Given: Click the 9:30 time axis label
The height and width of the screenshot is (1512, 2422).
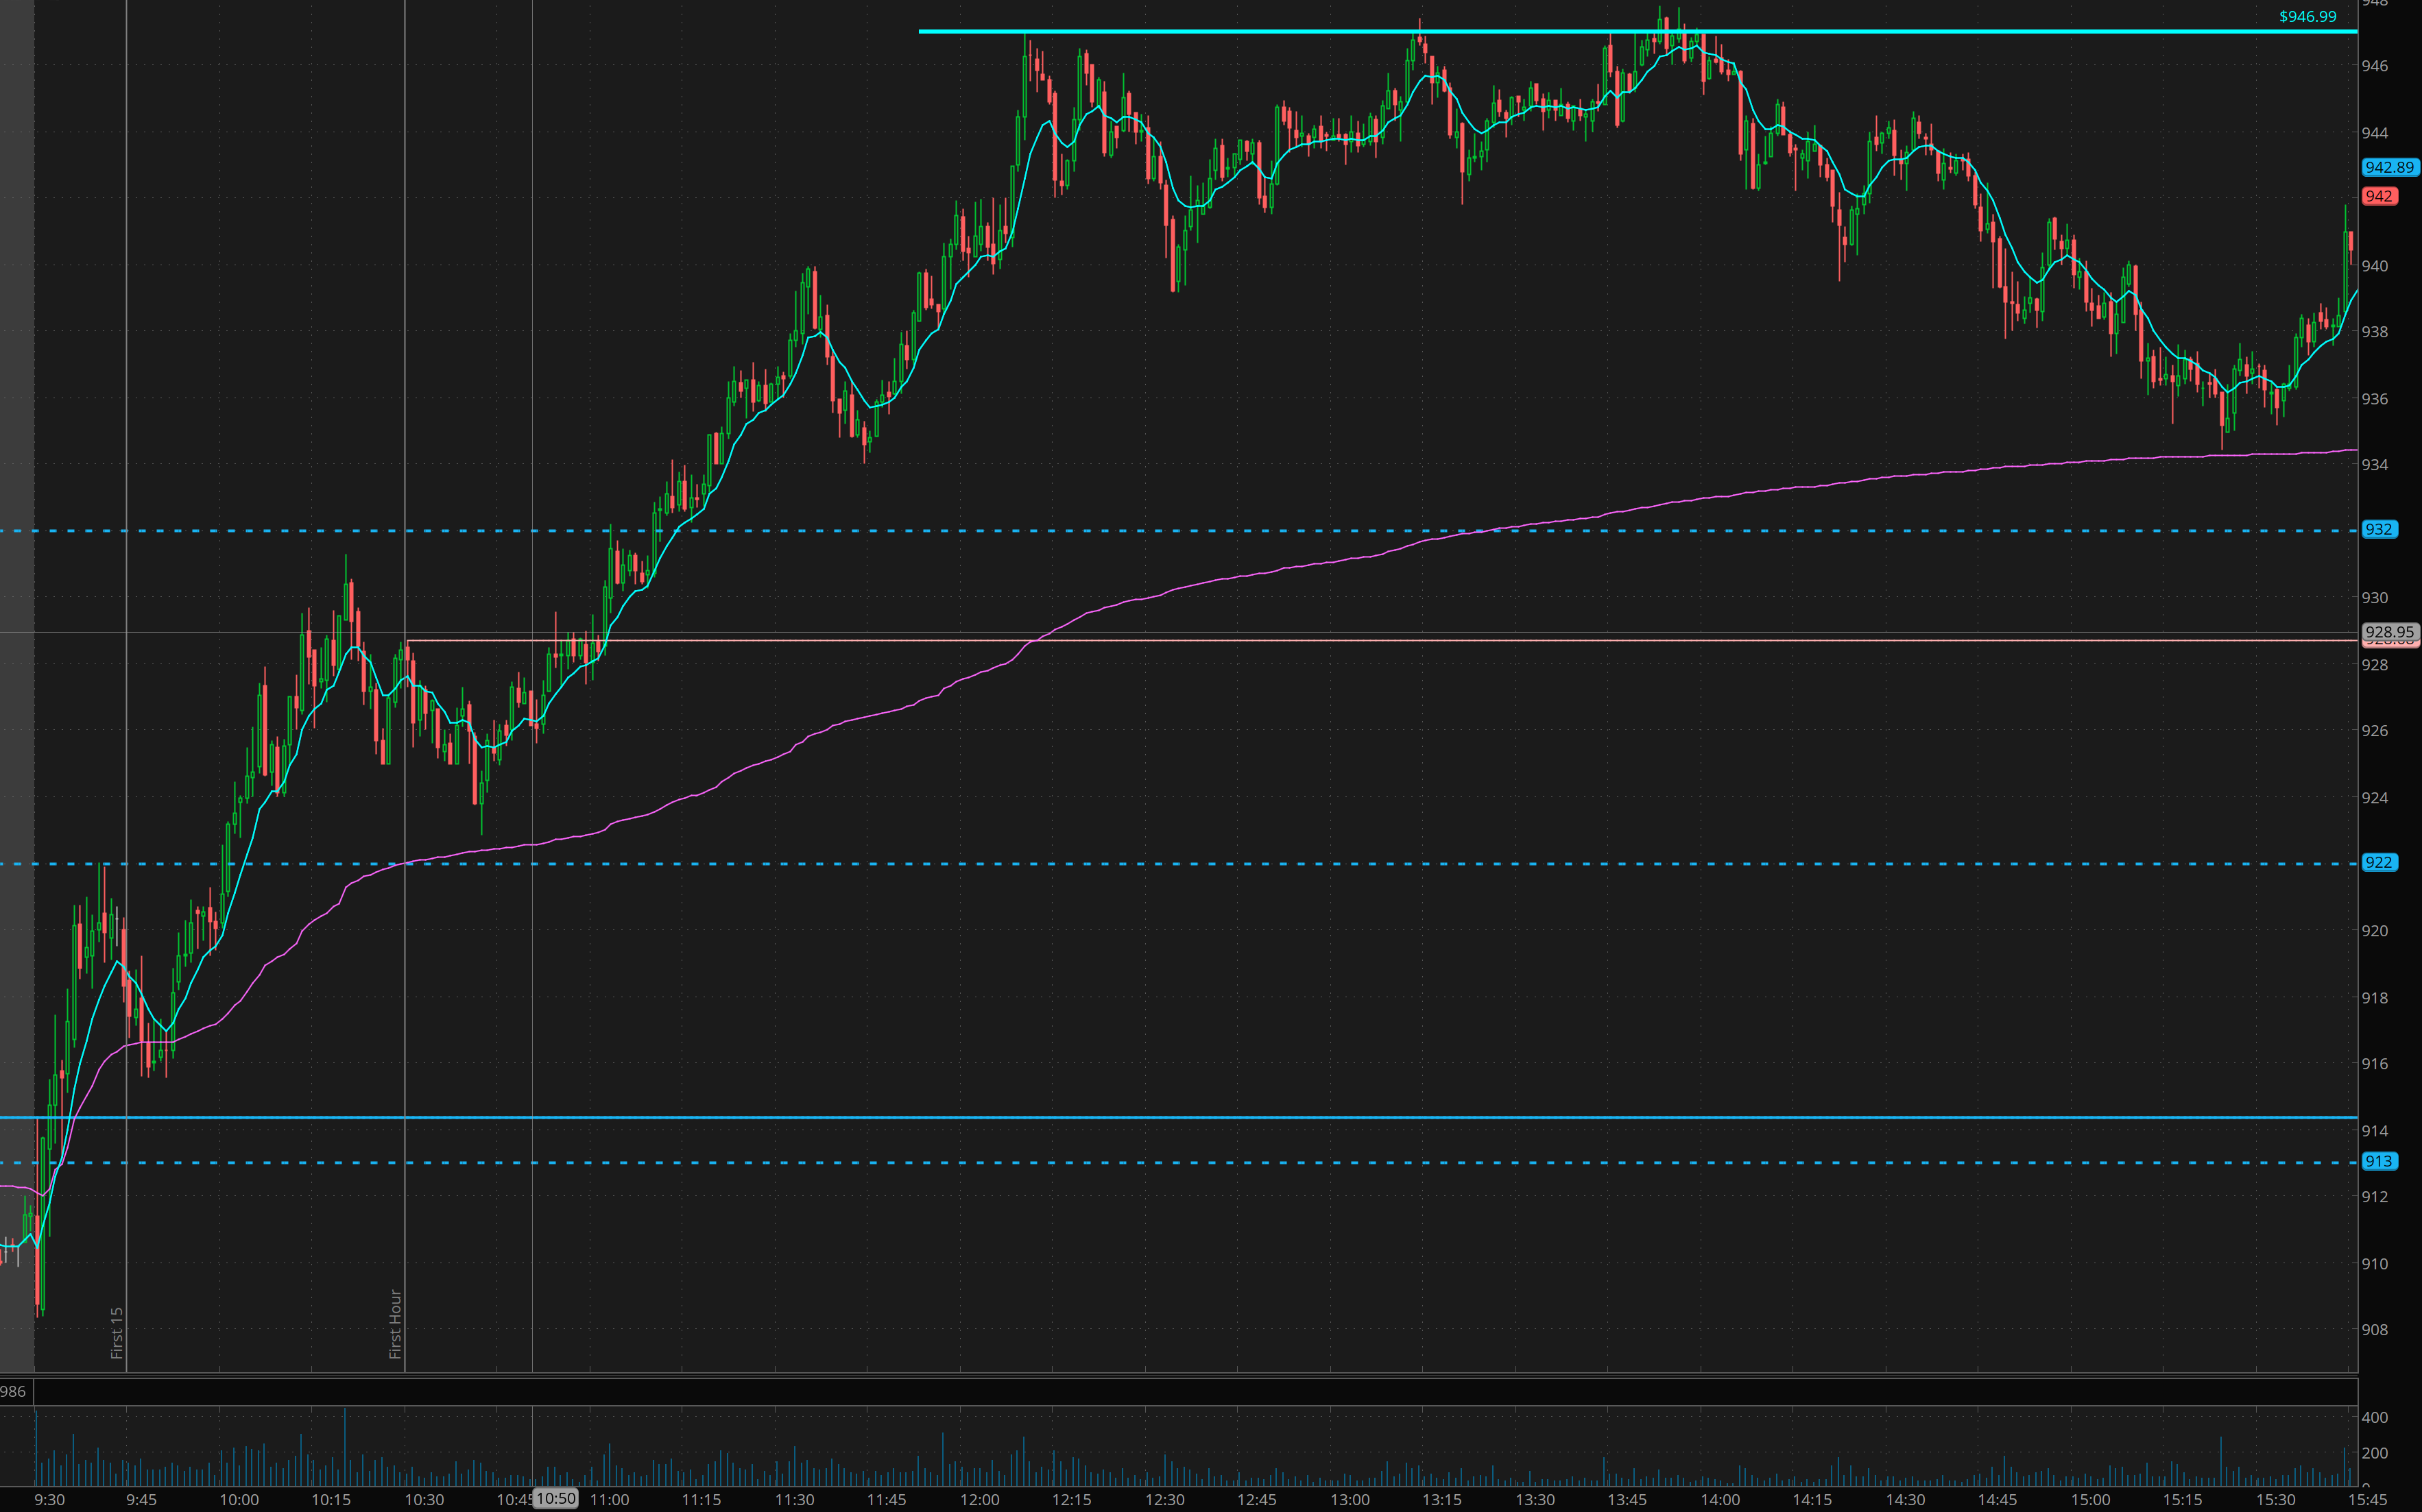Looking at the screenshot, I should [x=49, y=1499].
